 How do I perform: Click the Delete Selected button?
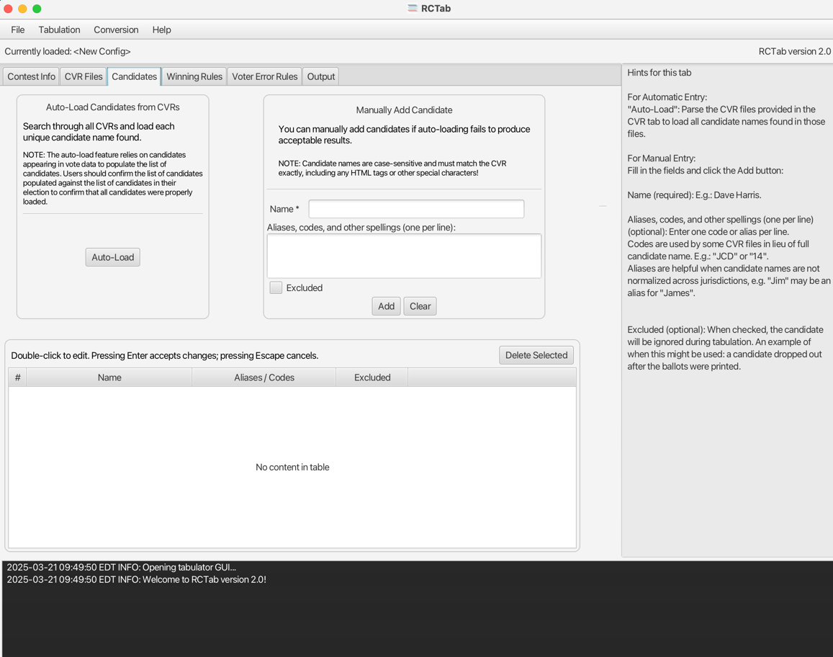(536, 355)
